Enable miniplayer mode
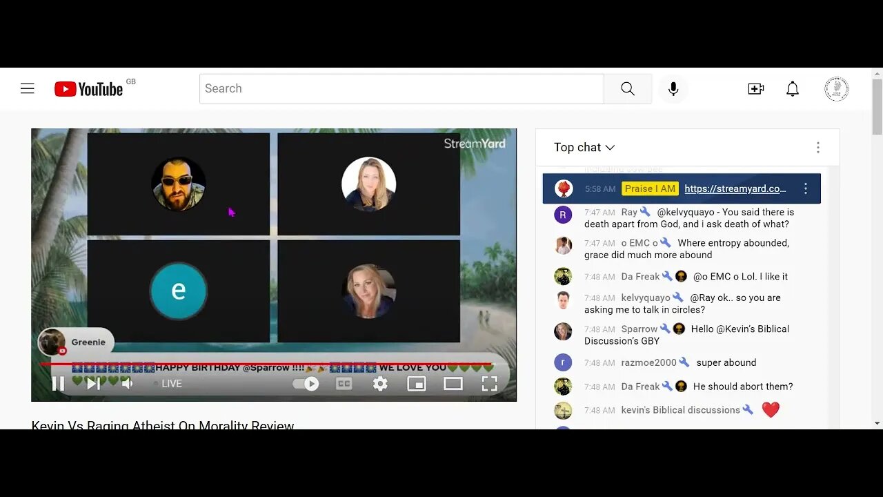 click(x=417, y=384)
